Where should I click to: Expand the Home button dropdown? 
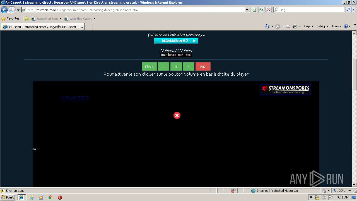click(x=272, y=26)
